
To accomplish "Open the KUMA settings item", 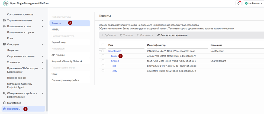I will pos(70,30).
